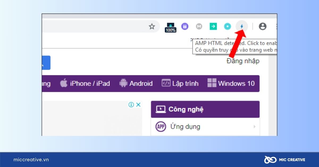The width and height of the screenshot is (319, 167).
Task: Click the Android robot icon
Action: pos(123,83)
